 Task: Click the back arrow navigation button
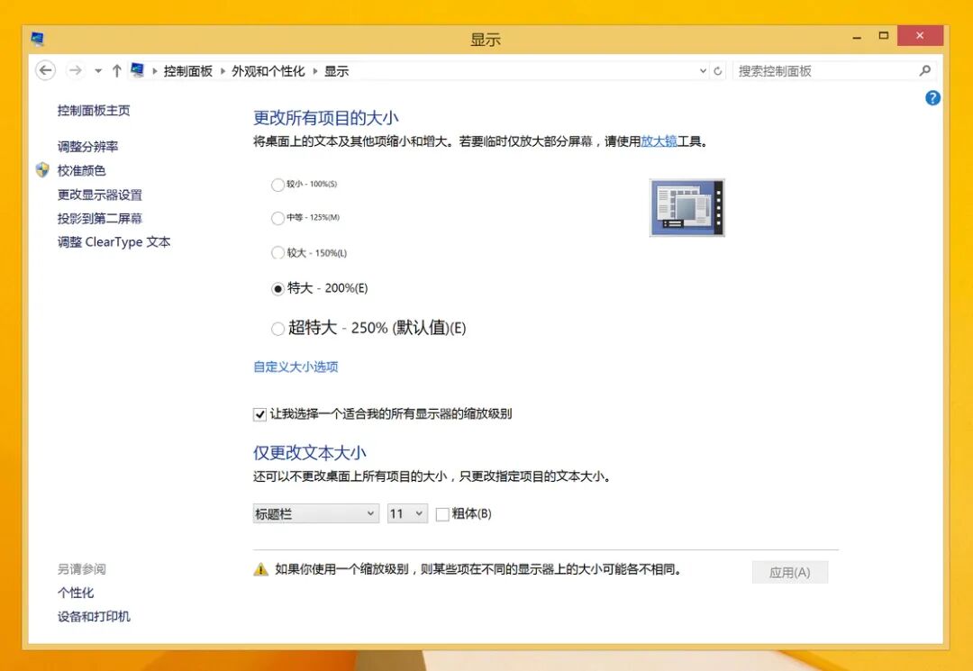tap(45, 70)
